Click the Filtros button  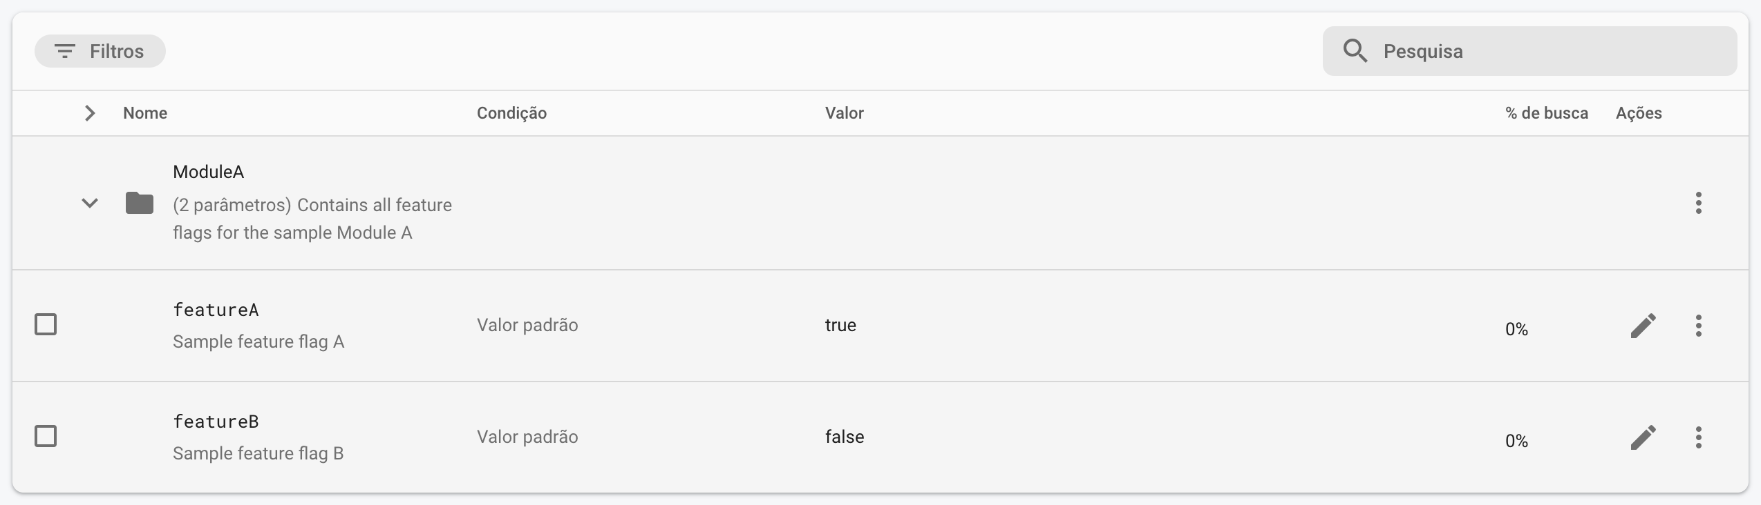tap(100, 50)
